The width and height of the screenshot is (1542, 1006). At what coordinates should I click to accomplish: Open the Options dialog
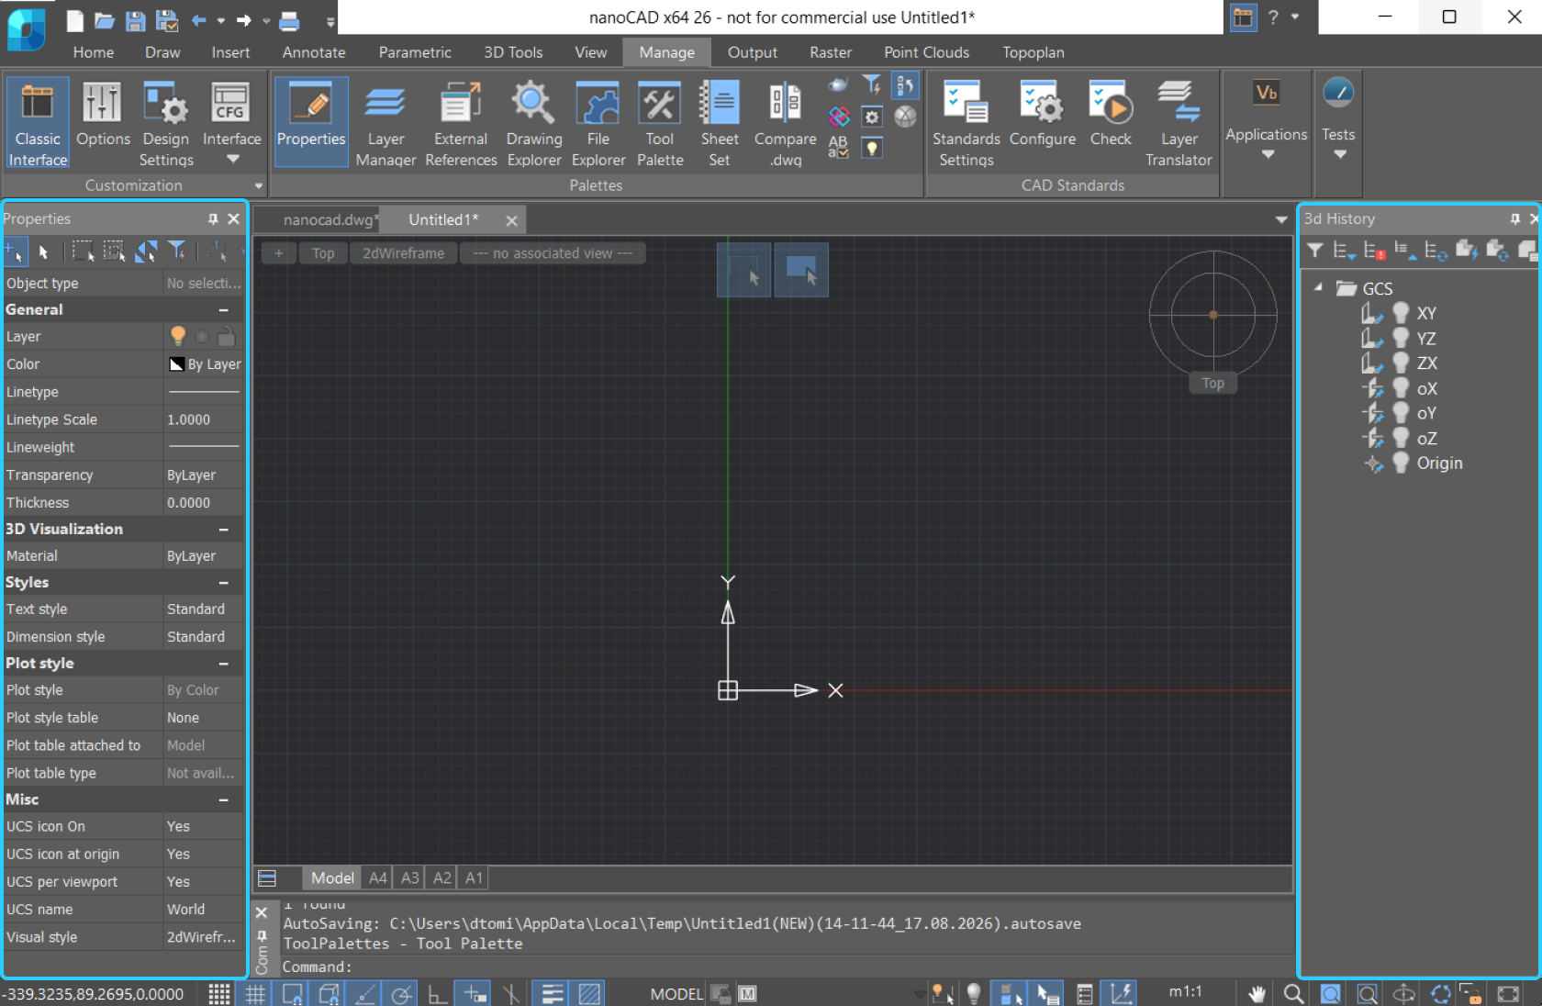pos(103,114)
